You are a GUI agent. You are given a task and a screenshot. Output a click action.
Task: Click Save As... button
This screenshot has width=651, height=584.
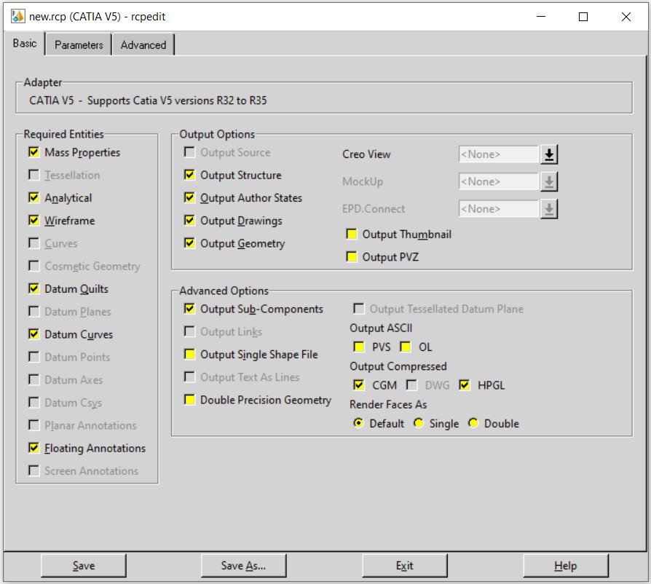(x=244, y=566)
